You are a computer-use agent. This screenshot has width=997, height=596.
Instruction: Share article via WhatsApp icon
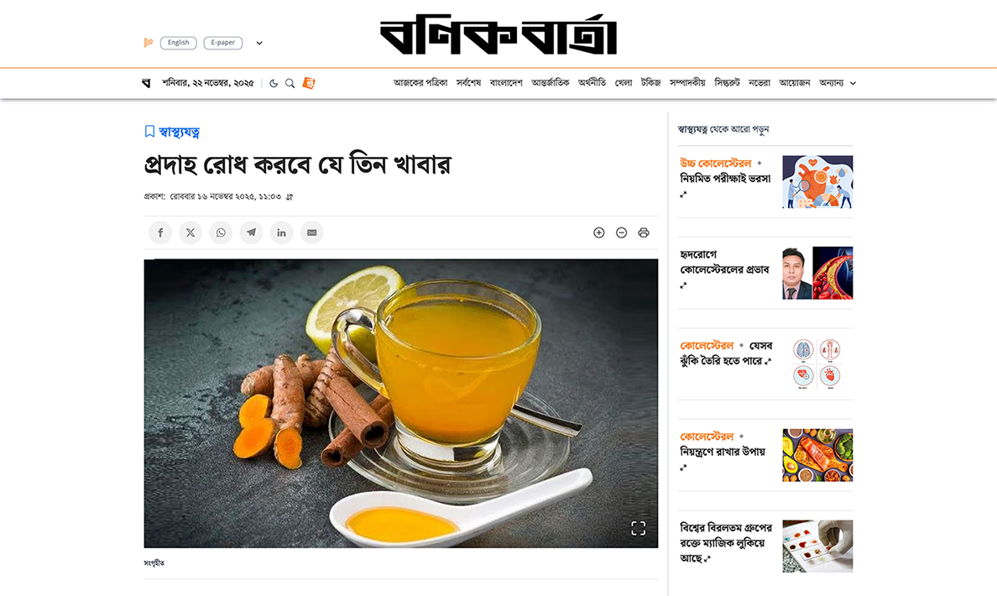click(221, 233)
